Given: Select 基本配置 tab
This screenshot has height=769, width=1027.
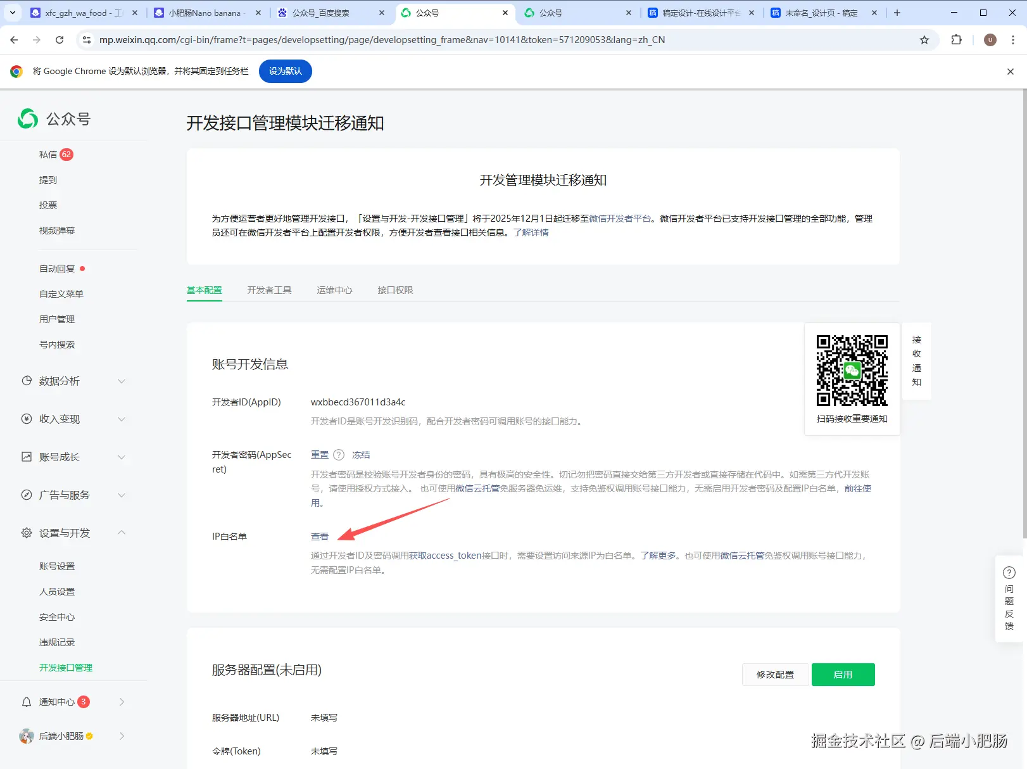Looking at the screenshot, I should 205,290.
